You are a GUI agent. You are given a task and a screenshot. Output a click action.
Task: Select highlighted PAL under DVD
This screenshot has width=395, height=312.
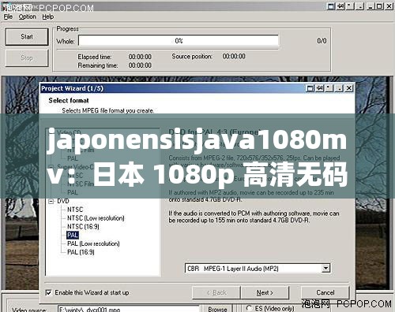coord(73,235)
